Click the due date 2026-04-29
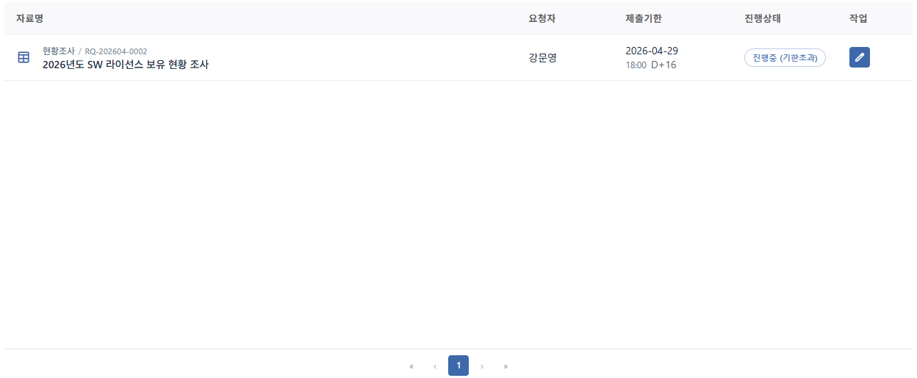This screenshot has height=378, width=917. (652, 51)
